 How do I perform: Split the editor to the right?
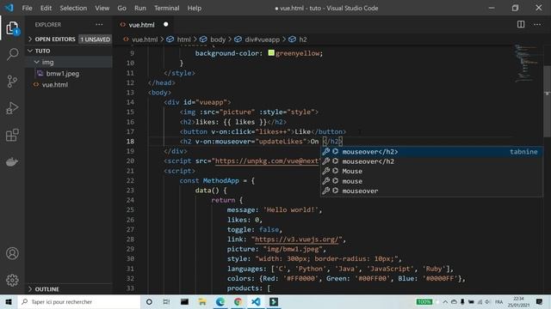click(521, 24)
